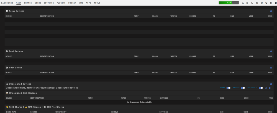Screen dimensions: 277x113
Task: Click 'Unassigned Disks/Remote Shares/Historical Unassigned Devices' text
Action: click(x=42, y=88)
